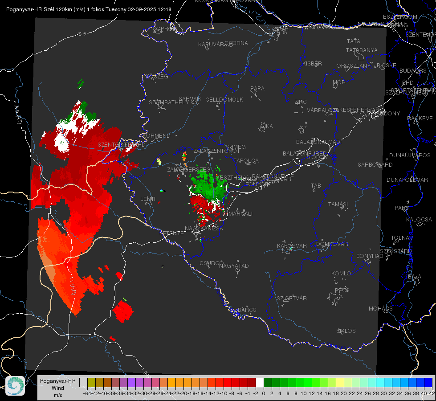Select the SARBOGARD label
Screen dimensions: 436x401
(375, 165)
